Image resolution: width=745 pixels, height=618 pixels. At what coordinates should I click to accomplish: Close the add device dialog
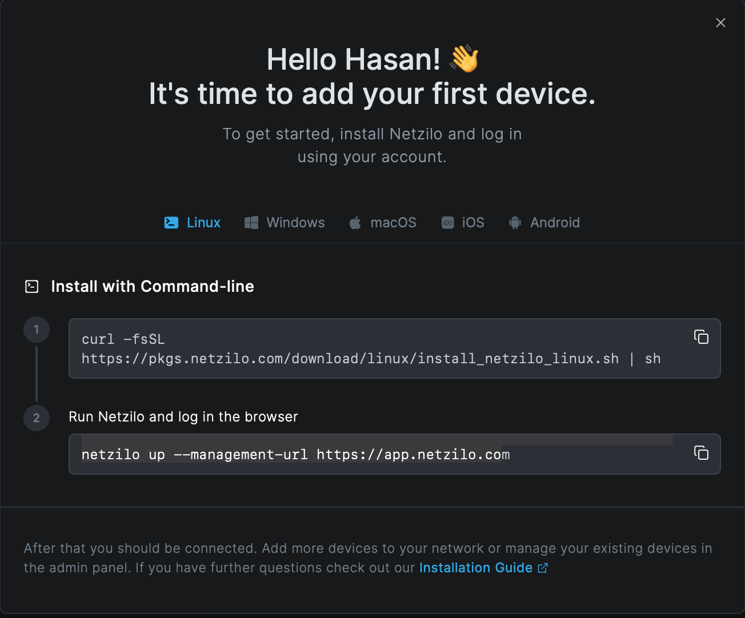(x=721, y=22)
